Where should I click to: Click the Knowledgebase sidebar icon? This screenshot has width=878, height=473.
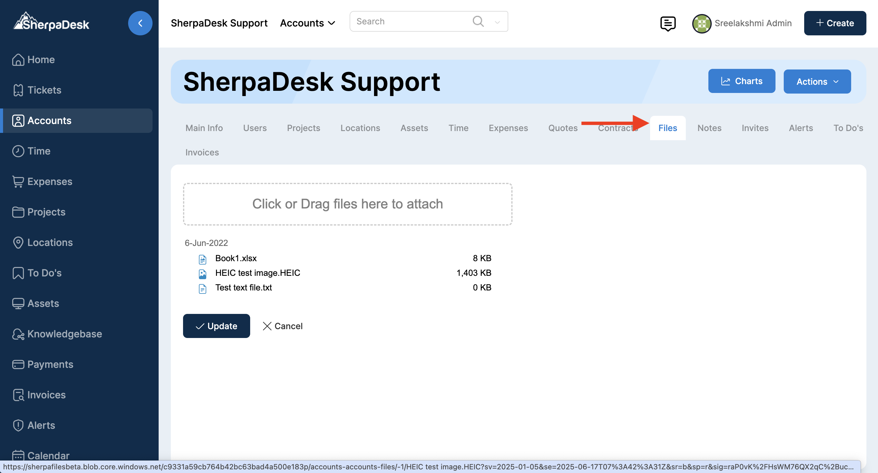(18, 334)
